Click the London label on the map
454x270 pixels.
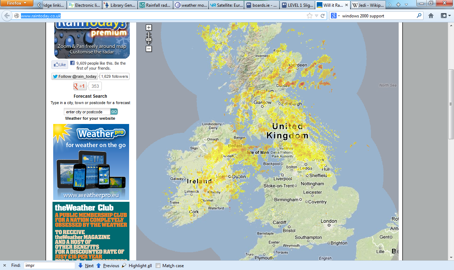click(329, 221)
